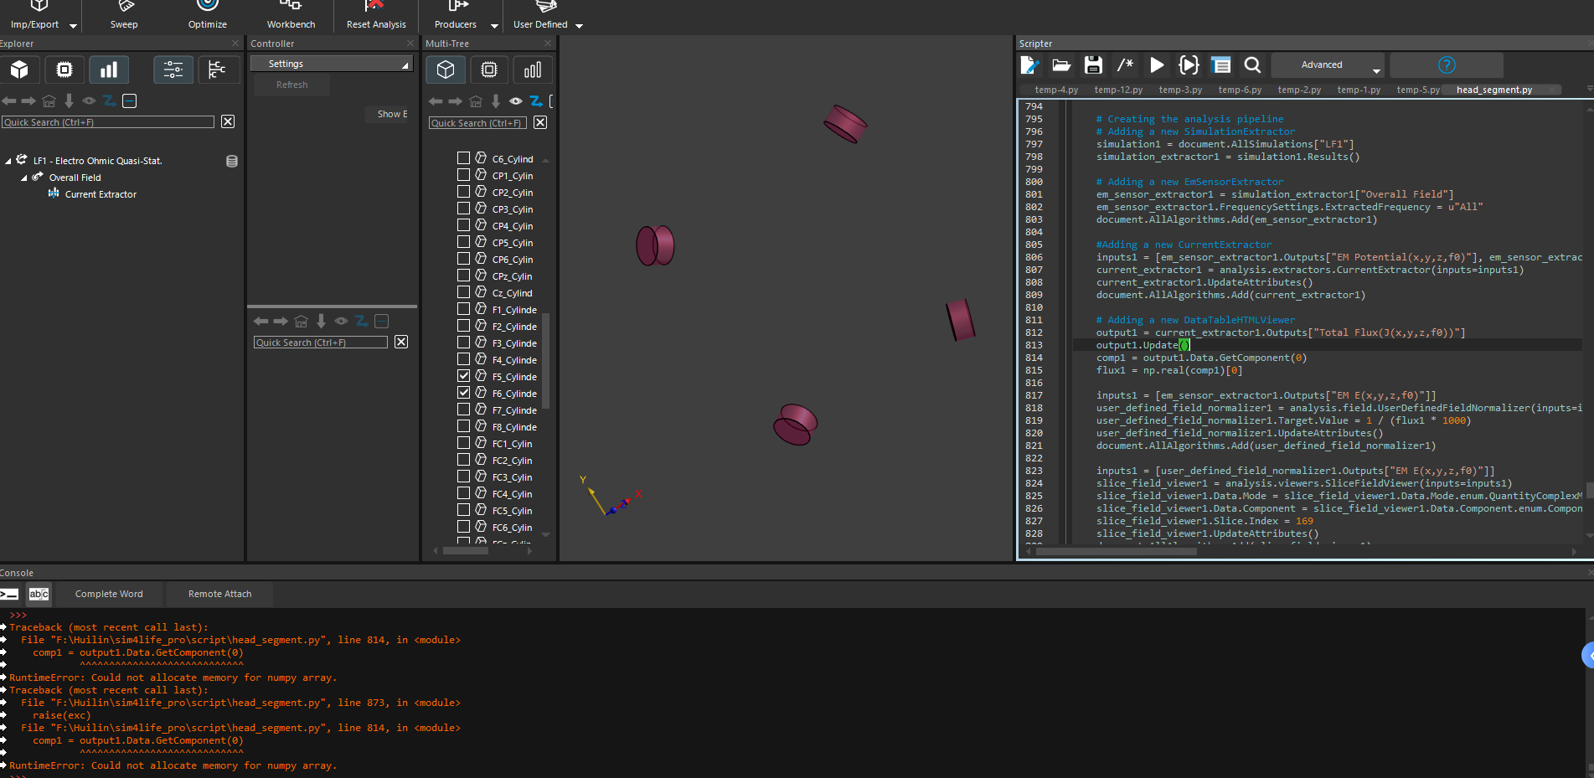Open the Settings dropdown in Controller
The width and height of the screenshot is (1594, 778).
pyautogui.click(x=332, y=64)
